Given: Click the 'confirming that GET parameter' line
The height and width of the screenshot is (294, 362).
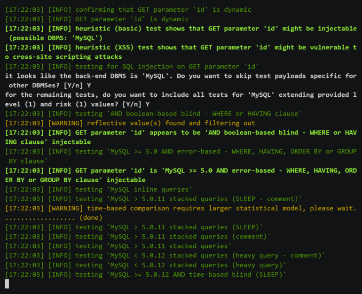Looking at the screenshot, I should tap(128, 10).
